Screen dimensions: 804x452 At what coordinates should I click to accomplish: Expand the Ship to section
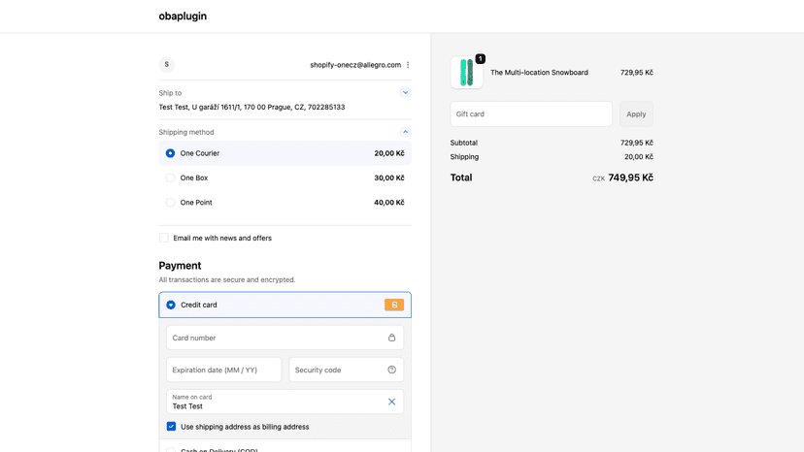405,93
